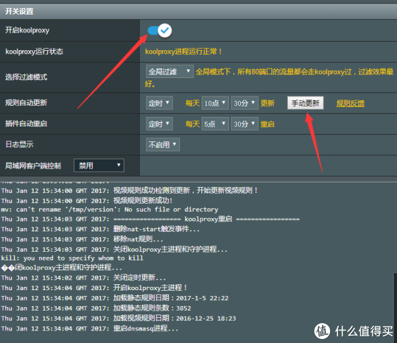The width and height of the screenshot is (397, 343).
Task: Click the 手动更新 button
Action: (x=305, y=103)
